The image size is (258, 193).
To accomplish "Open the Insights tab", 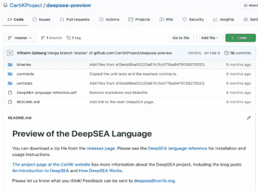I will tap(224, 19).
